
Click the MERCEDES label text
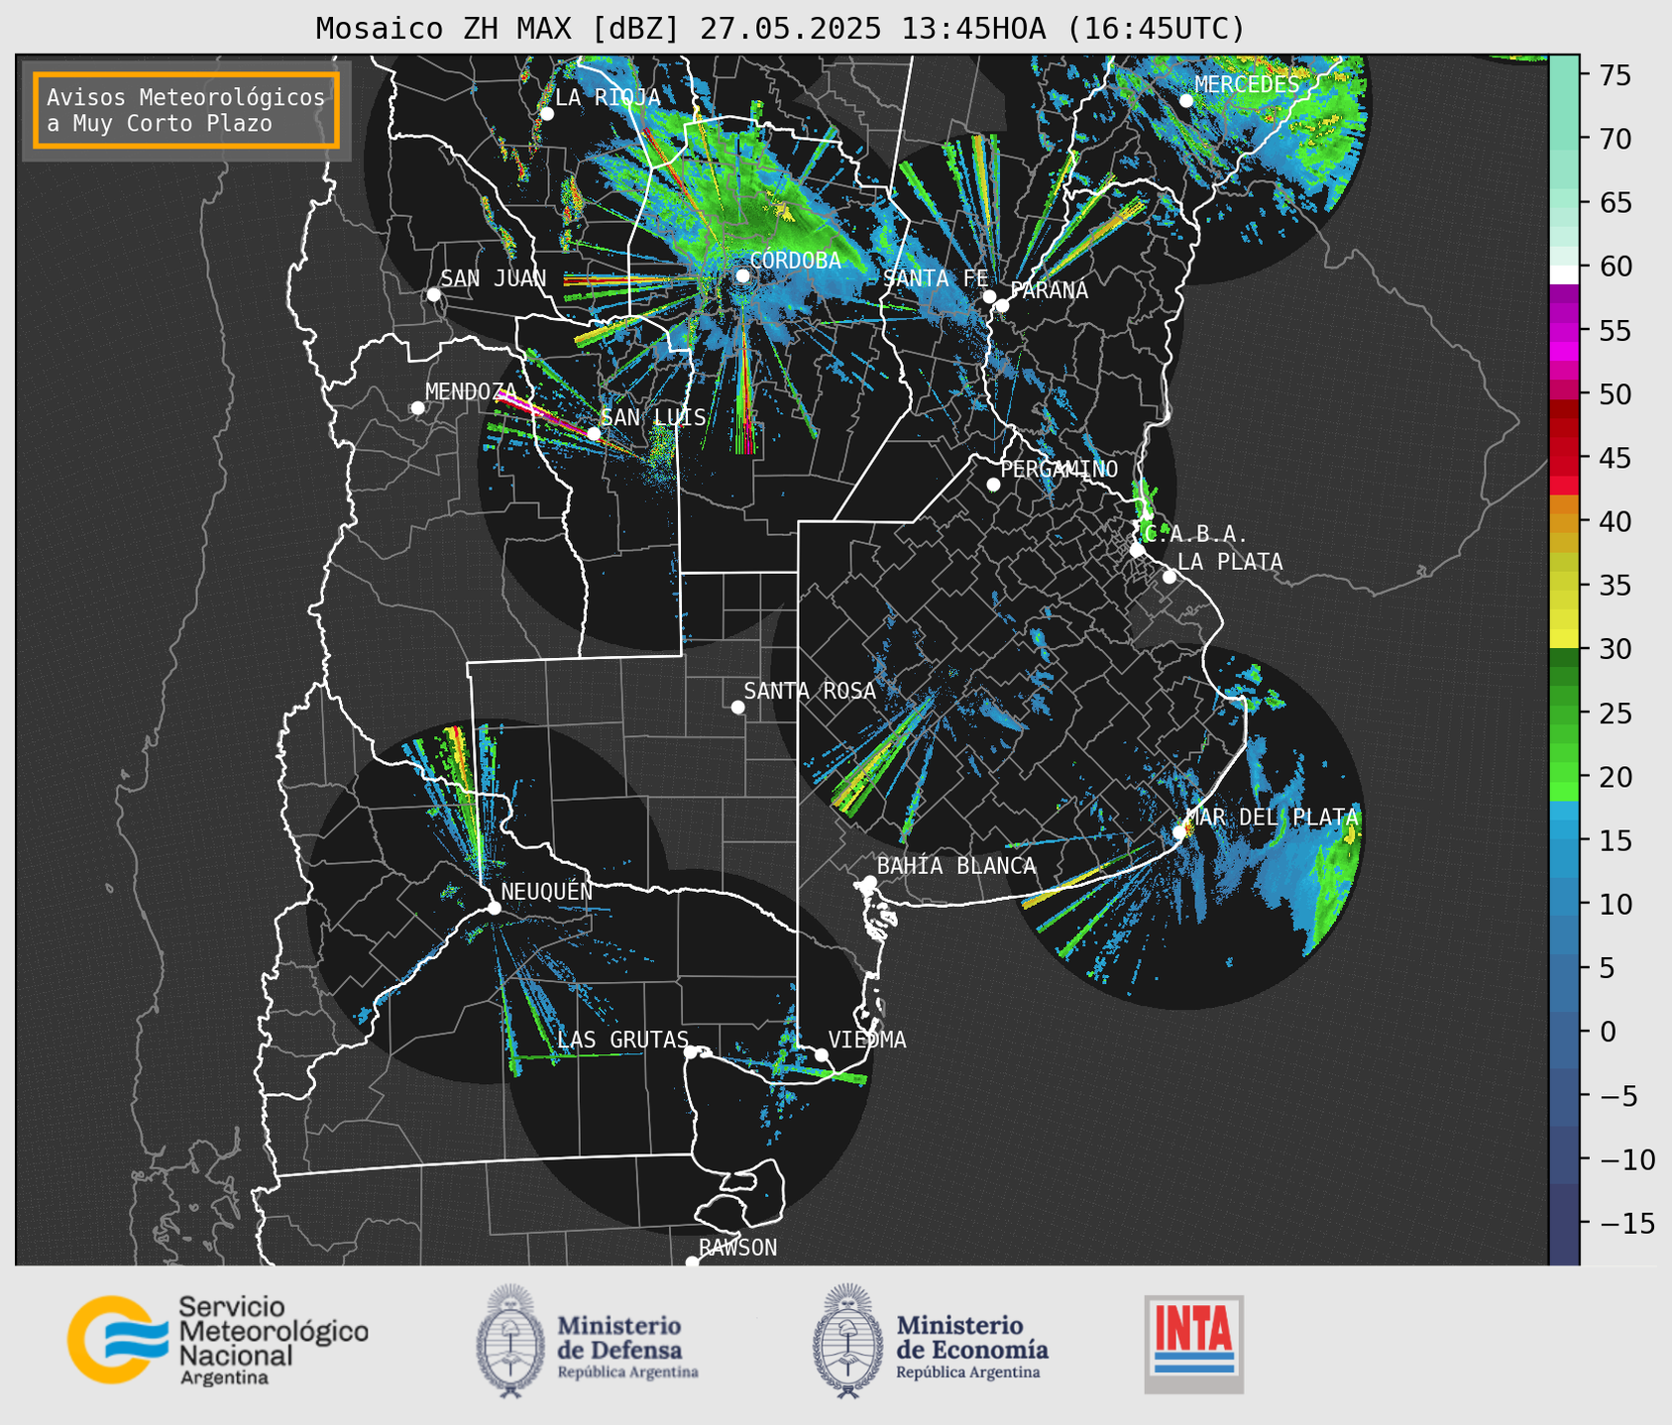click(x=1247, y=85)
